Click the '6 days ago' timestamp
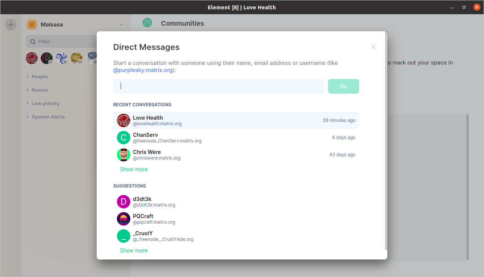This screenshot has width=484, height=277. (x=344, y=138)
